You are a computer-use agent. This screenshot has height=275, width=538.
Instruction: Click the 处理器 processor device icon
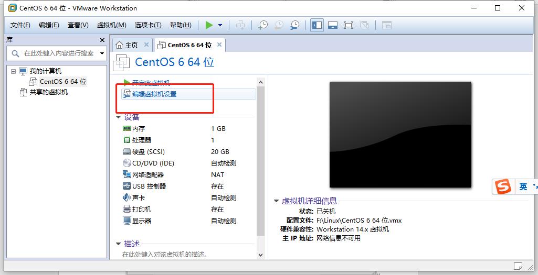coord(126,140)
